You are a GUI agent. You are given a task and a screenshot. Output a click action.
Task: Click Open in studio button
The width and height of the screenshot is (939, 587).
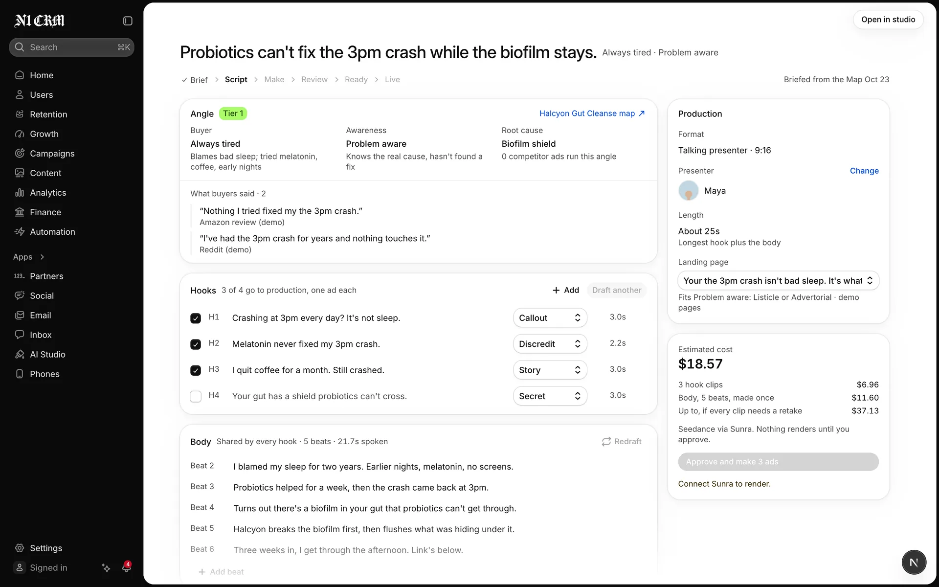click(888, 20)
